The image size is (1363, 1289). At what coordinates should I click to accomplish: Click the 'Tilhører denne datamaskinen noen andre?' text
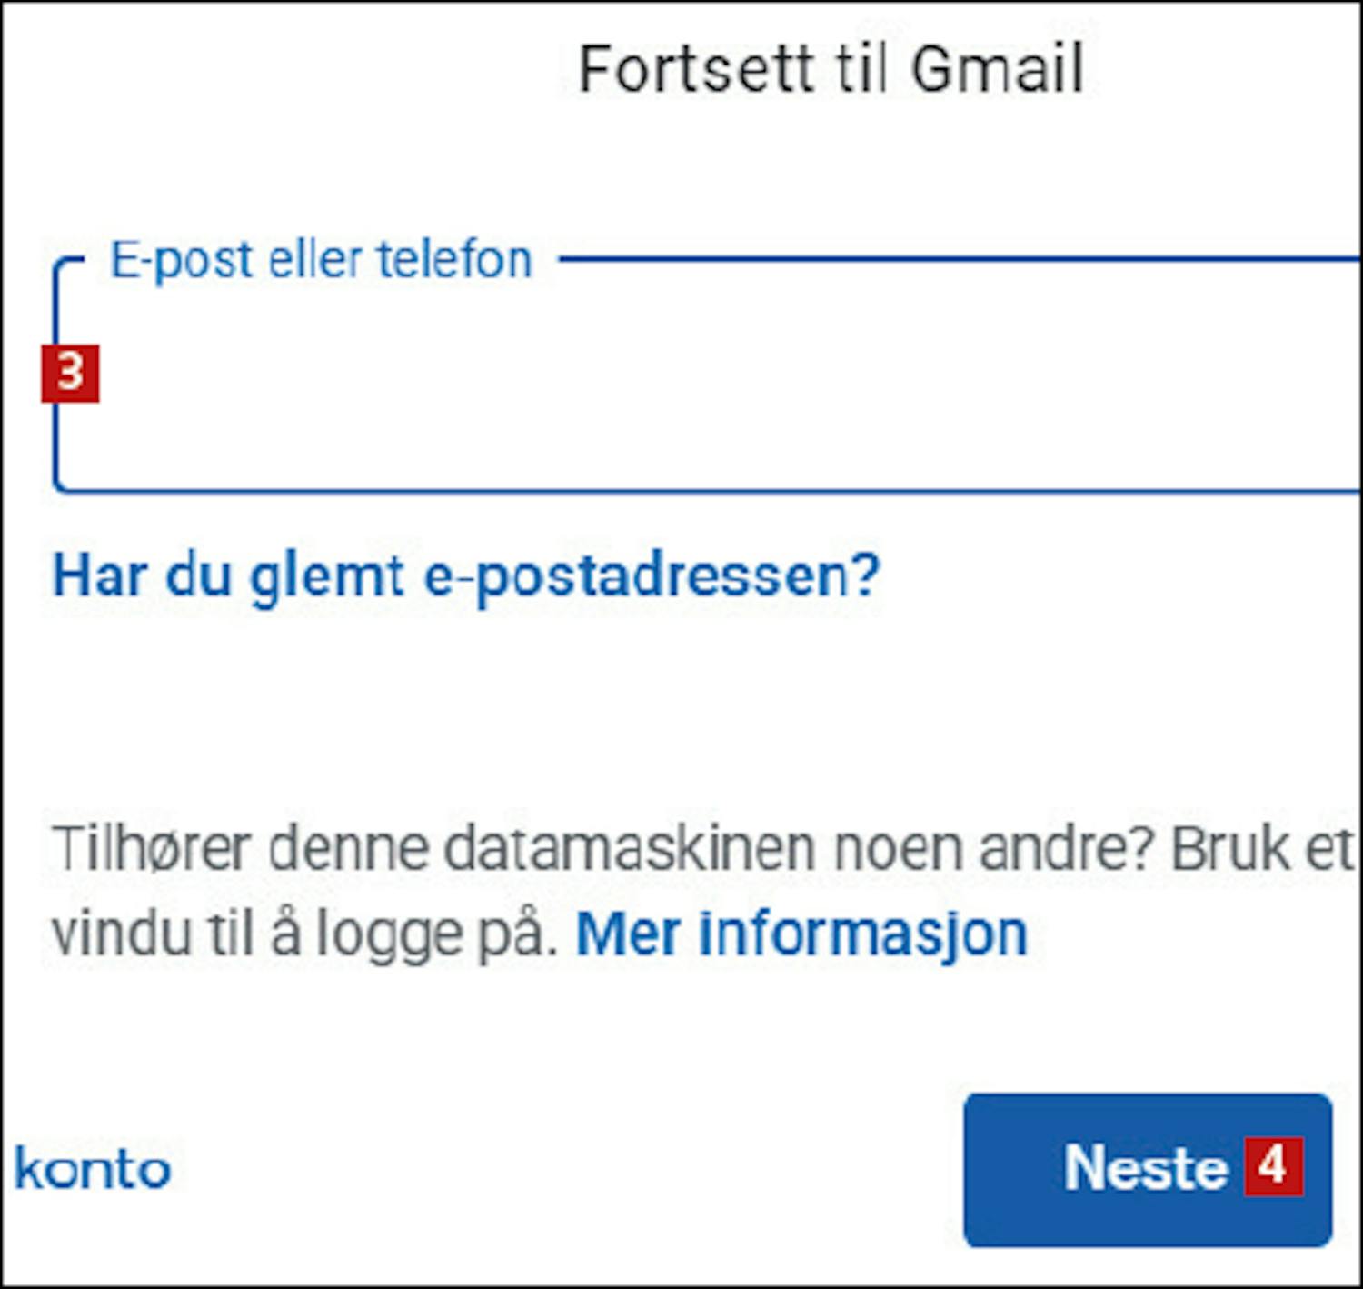click(602, 849)
